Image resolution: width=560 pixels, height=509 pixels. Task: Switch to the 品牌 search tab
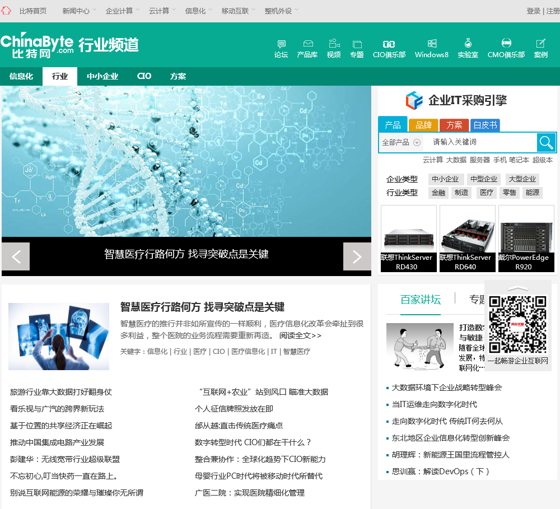[x=423, y=125]
